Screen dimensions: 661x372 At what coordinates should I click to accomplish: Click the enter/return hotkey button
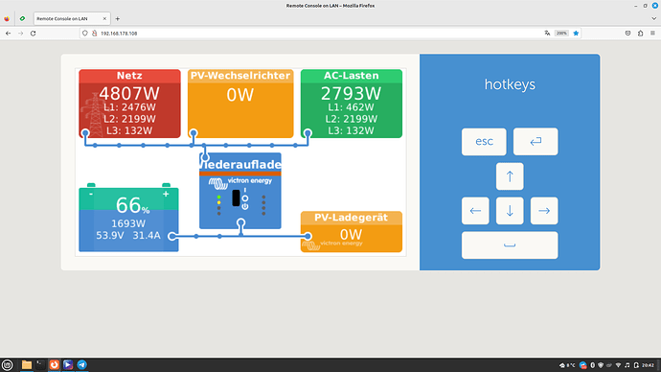(x=536, y=142)
